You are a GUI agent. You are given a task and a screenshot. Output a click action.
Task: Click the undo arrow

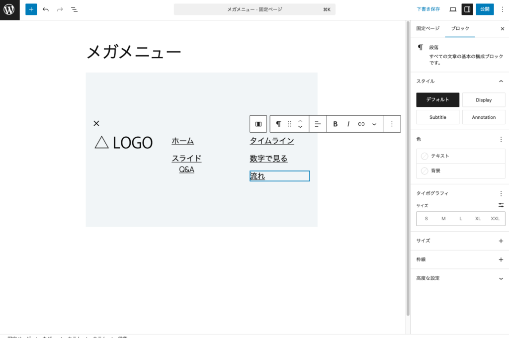[45, 9]
